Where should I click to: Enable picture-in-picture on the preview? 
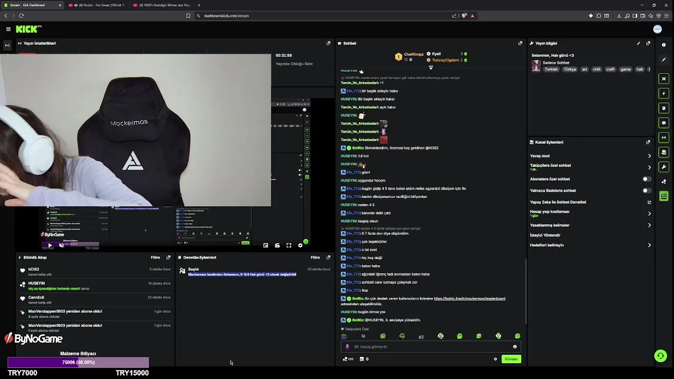tap(265, 245)
